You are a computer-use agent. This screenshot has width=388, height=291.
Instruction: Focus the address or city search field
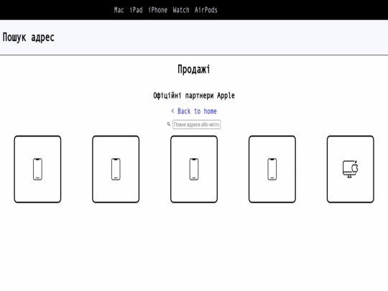click(196, 124)
